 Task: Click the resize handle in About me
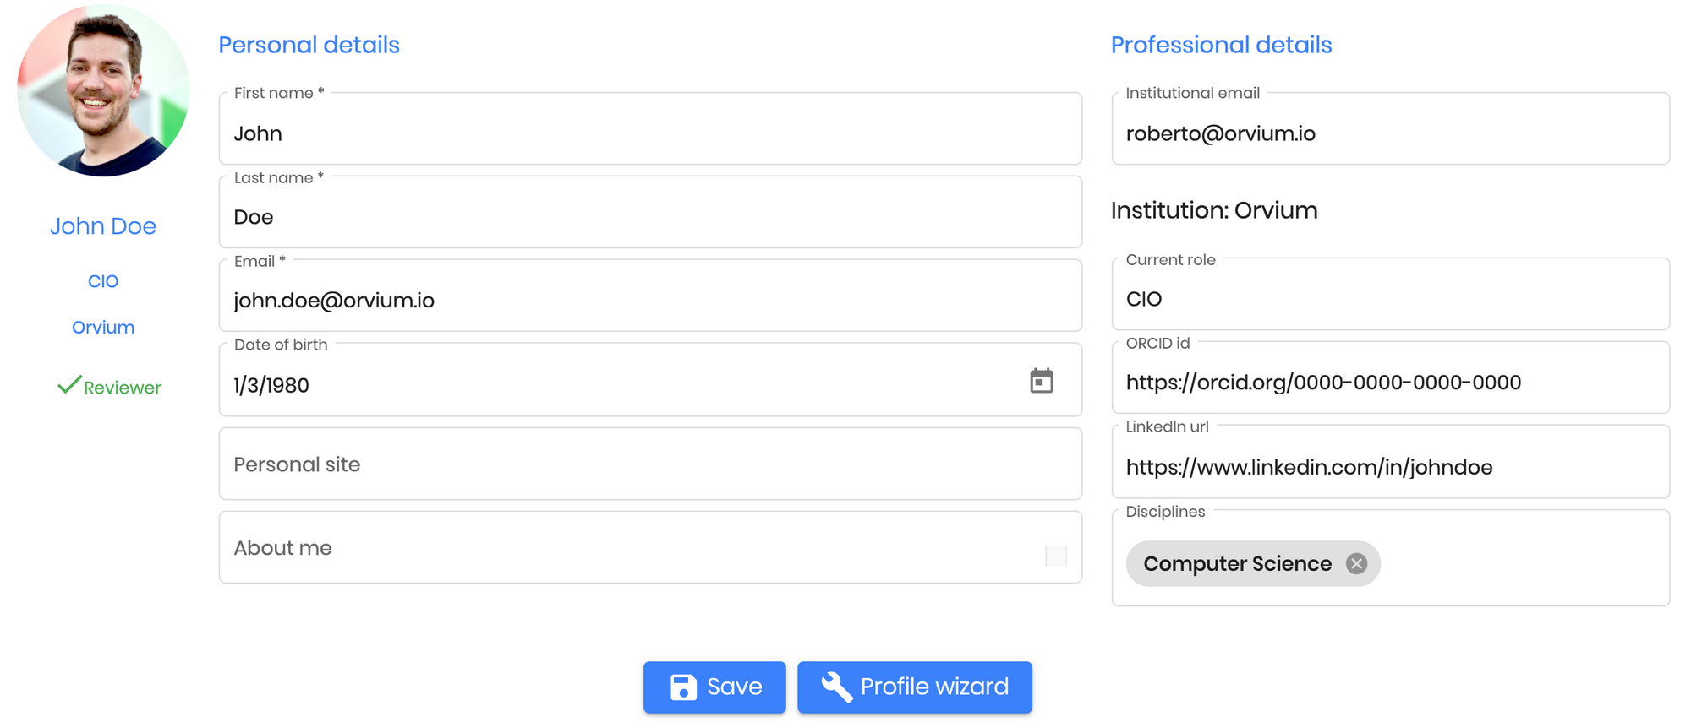[x=1056, y=555]
